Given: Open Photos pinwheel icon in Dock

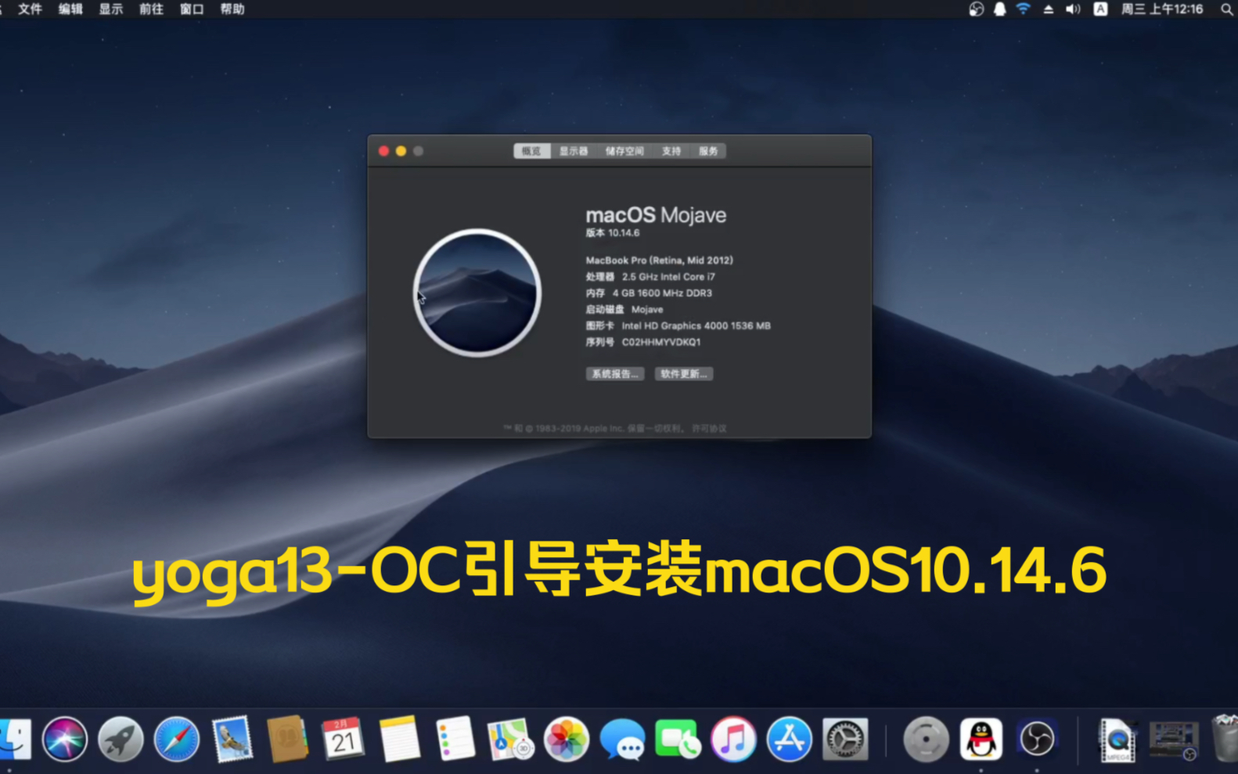Looking at the screenshot, I should pos(567,739).
